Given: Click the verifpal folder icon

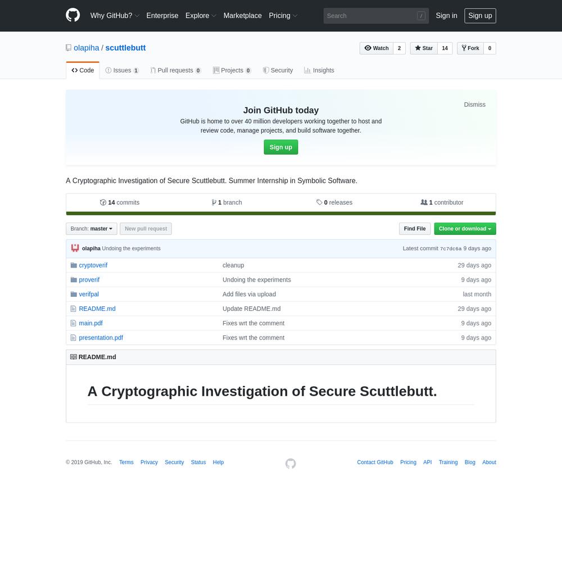Looking at the screenshot, I should pyautogui.click(x=74, y=294).
